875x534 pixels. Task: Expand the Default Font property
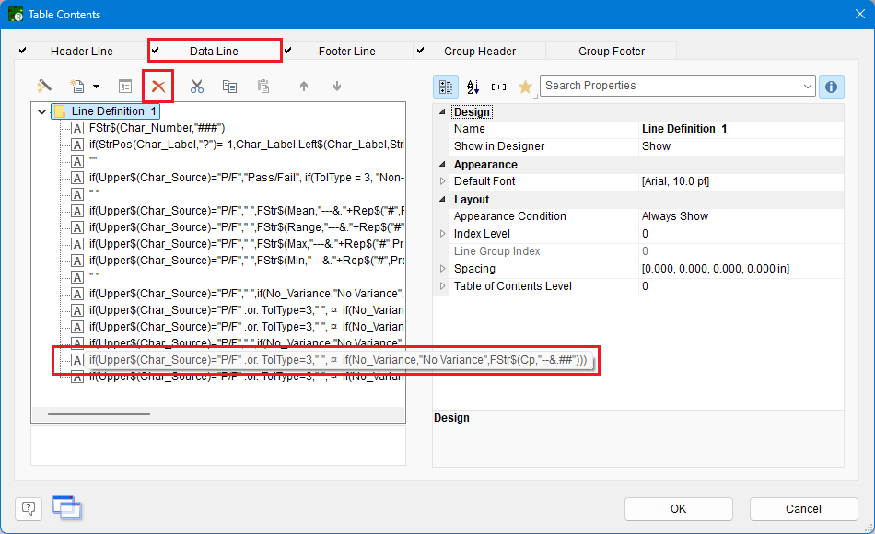pos(442,180)
